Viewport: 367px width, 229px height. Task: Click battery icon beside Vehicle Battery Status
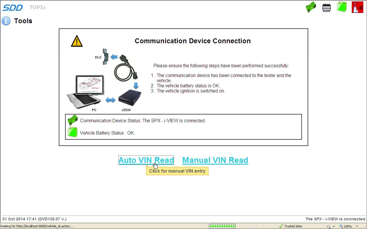(x=73, y=133)
